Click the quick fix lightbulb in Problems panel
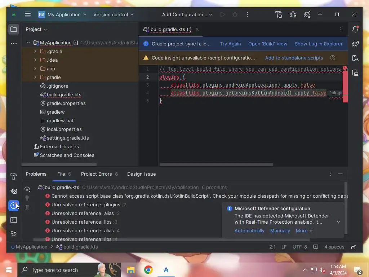Image resolution: width=369 pixels, height=277 pixels. coord(27,198)
